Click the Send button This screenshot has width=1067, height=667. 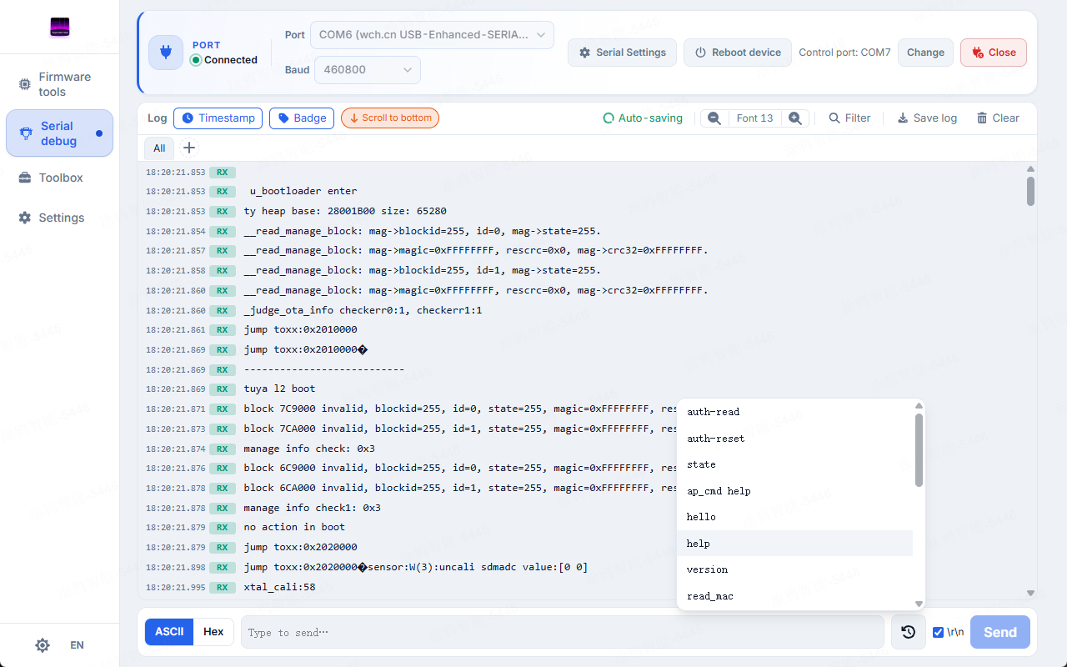coord(1000,632)
